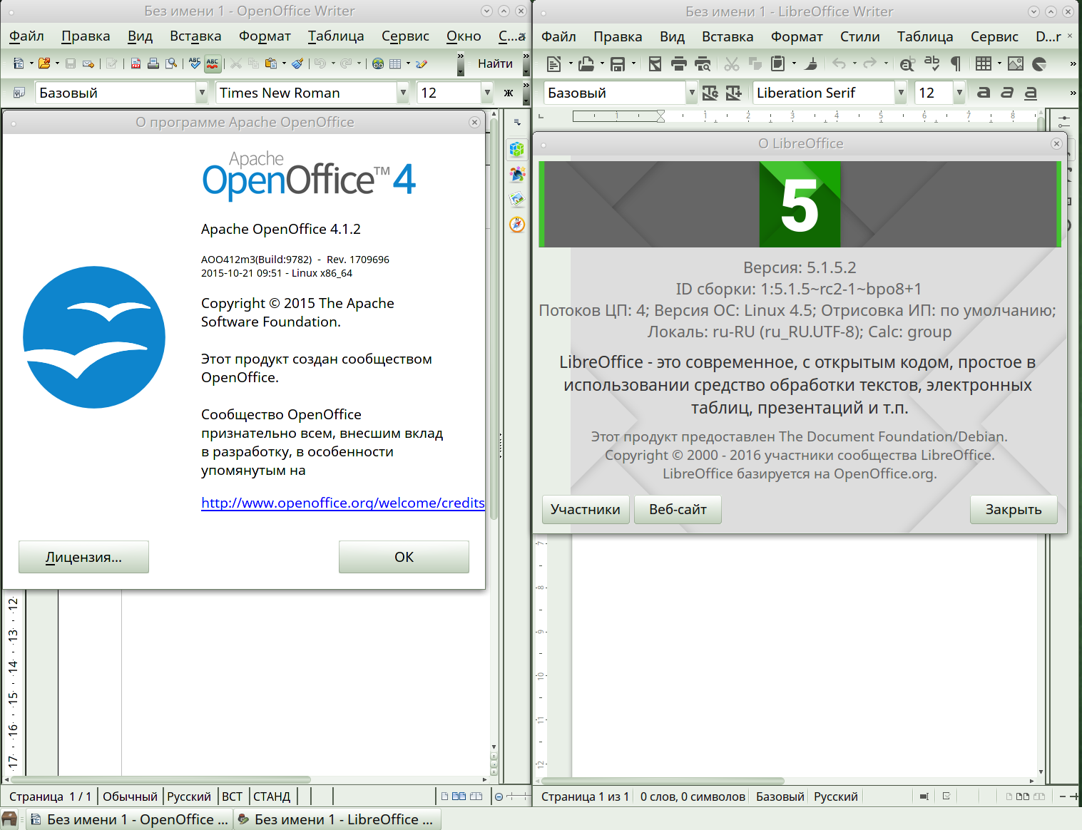Switch to OpenOffice window in taskbar
The height and width of the screenshot is (830, 1082).
pyautogui.click(x=129, y=820)
